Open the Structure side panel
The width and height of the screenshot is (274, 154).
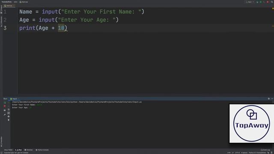(1, 21)
